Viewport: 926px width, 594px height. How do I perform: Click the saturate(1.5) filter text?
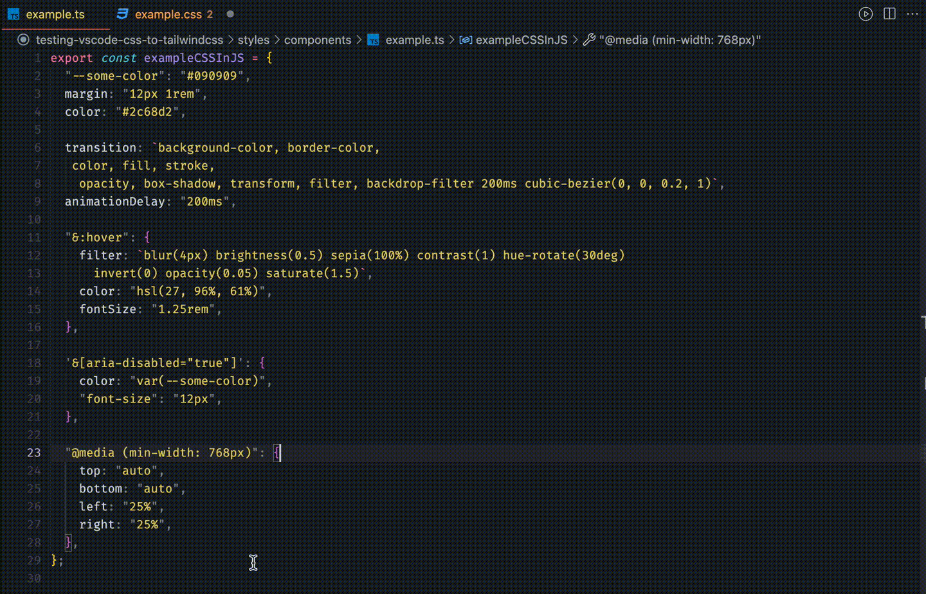pos(313,273)
